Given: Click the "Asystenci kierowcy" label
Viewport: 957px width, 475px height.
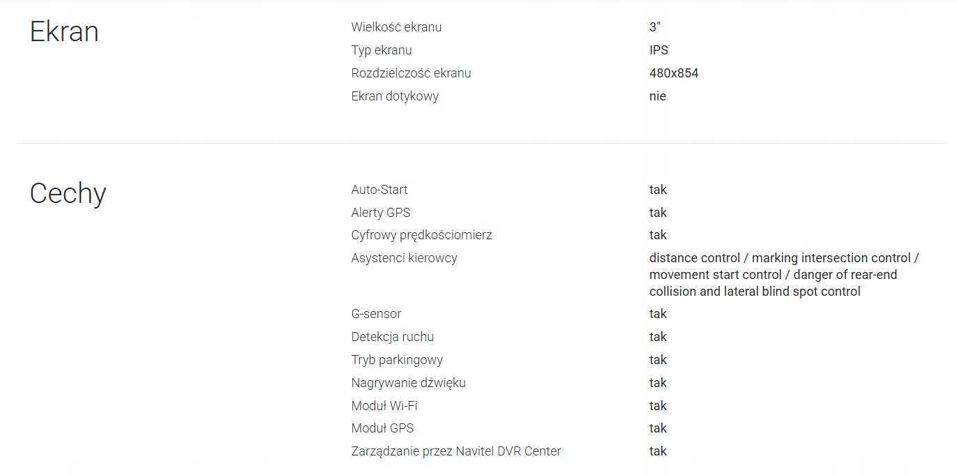Looking at the screenshot, I should click(x=404, y=258).
